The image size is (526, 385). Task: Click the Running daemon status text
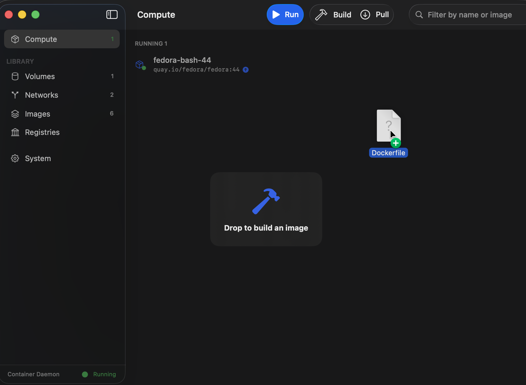pyautogui.click(x=105, y=374)
